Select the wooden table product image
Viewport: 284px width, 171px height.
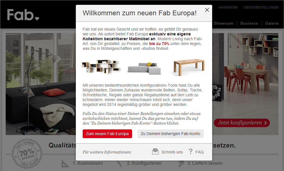pos(189,67)
